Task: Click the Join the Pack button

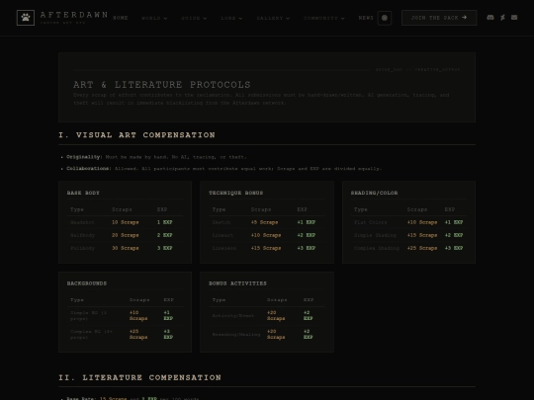Action: coord(439,18)
